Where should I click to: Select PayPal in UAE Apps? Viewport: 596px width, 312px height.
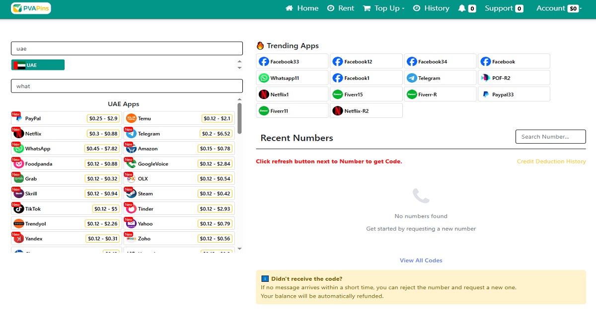pos(67,118)
